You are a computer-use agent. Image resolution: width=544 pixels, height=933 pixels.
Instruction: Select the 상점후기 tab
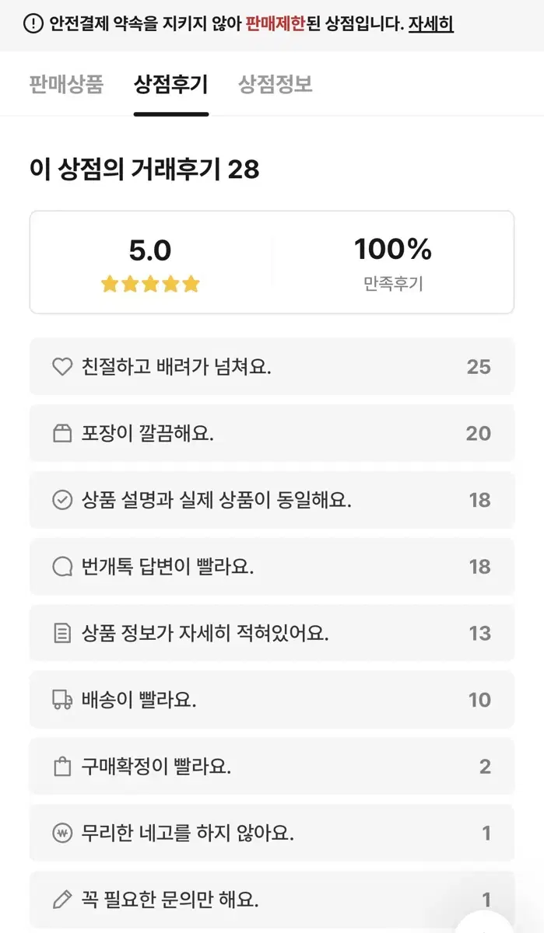[x=171, y=84]
